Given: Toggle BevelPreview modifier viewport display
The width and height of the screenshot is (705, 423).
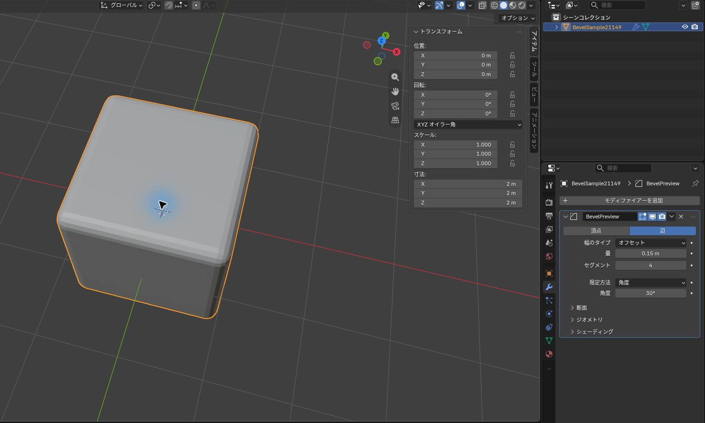Looking at the screenshot, I should pos(652,217).
